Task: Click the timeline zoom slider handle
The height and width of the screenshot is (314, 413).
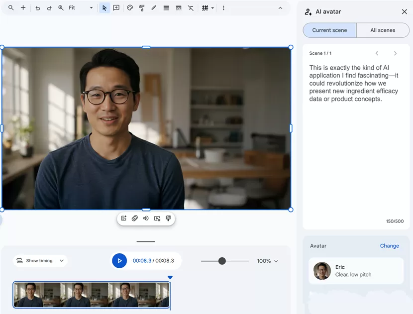Action: click(222, 261)
